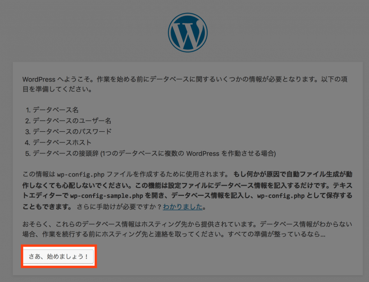Click the さあ、始めましょう！ button
The width and height of the screenshot is (369, 282).
[x=59, y=256]
